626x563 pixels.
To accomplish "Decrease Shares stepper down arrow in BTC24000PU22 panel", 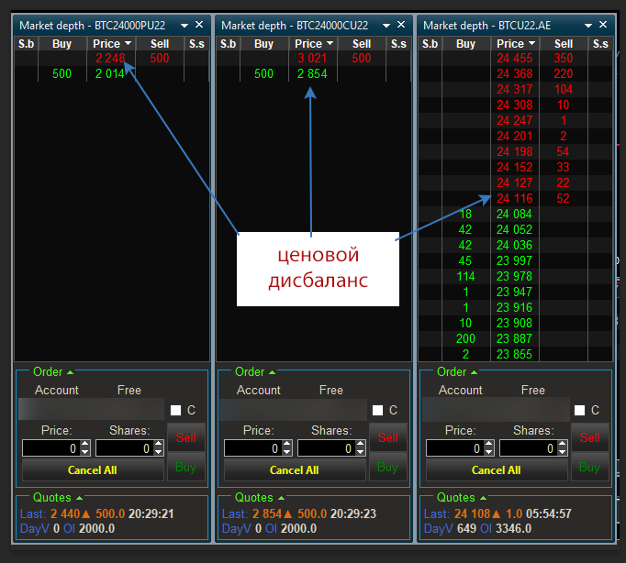I will [x=159, y=452].
